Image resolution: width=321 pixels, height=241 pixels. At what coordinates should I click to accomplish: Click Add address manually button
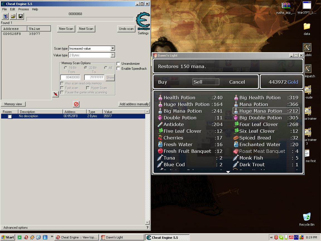tap(134, 104)
